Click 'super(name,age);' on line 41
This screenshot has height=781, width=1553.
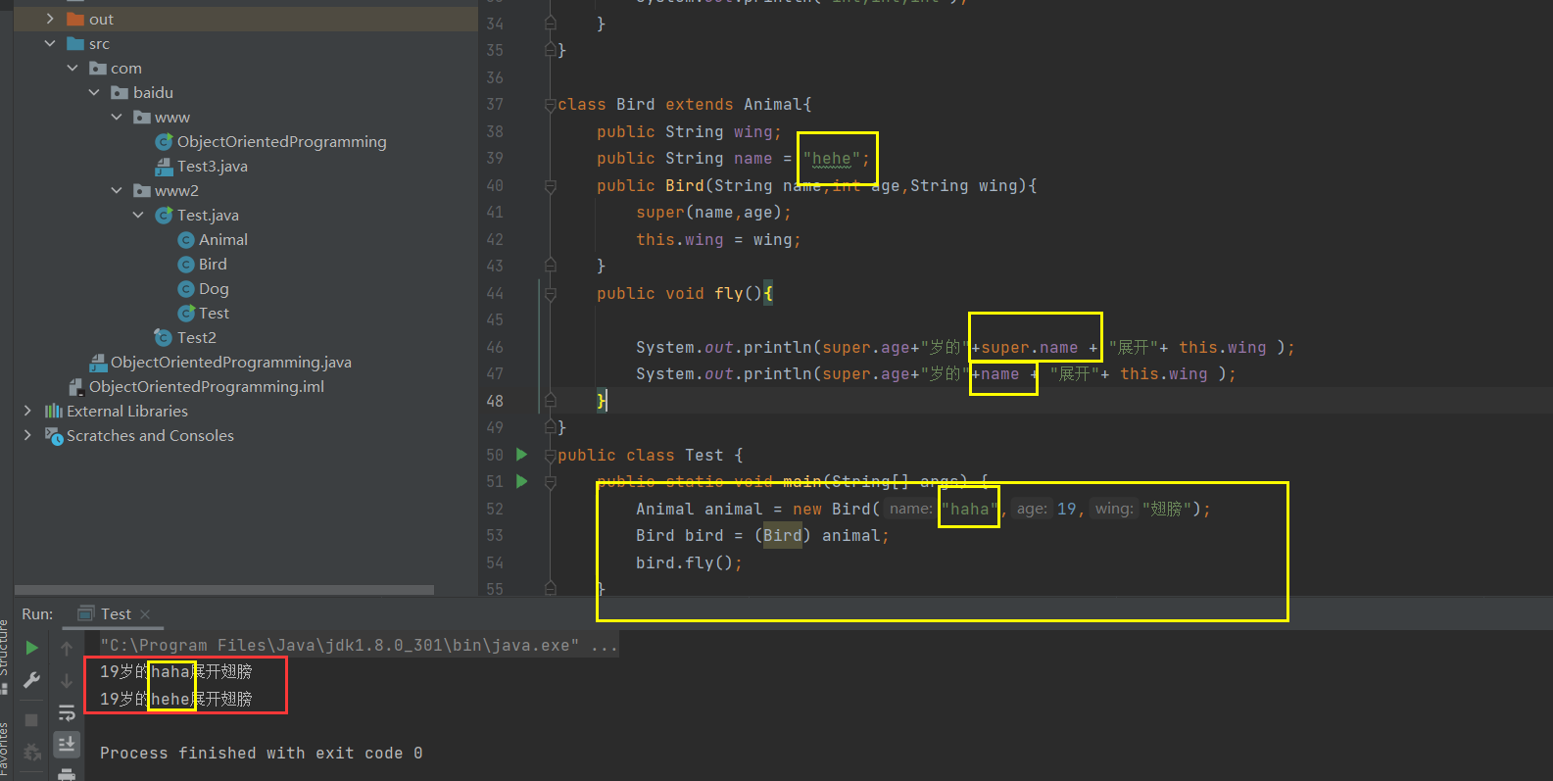click(713, 213)
